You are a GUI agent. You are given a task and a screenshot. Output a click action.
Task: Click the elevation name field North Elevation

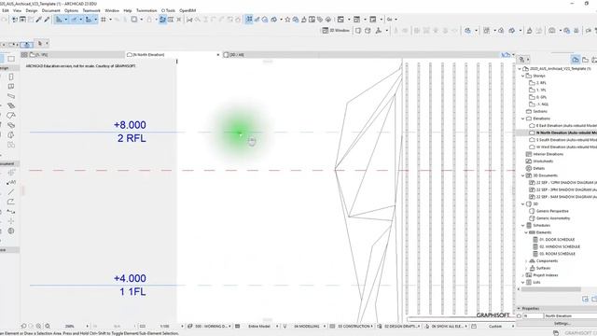pyautogui.click(x=570, y=315)
